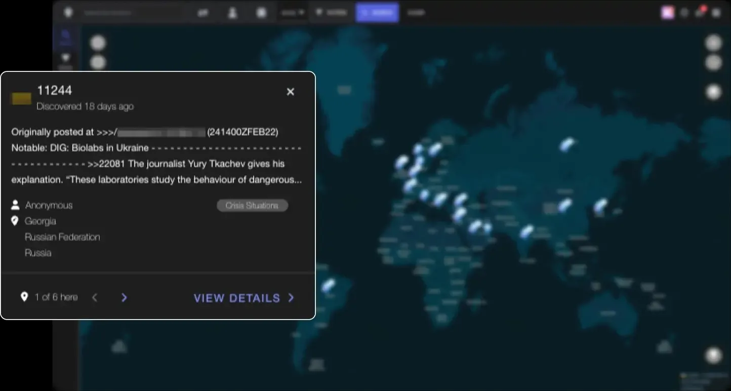
Task: Click 'Notable: DIG: Biolabs in Ukraine' text
Action: coord(80,148)
